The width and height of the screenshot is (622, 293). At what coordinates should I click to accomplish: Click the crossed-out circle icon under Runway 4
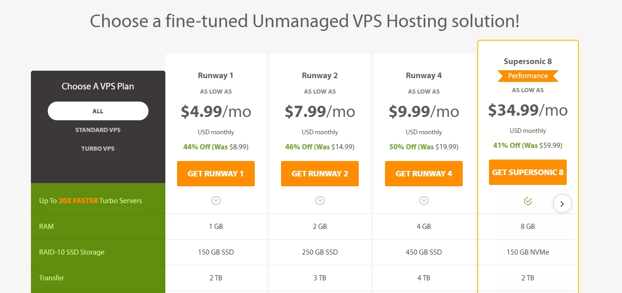coord(424,200)
